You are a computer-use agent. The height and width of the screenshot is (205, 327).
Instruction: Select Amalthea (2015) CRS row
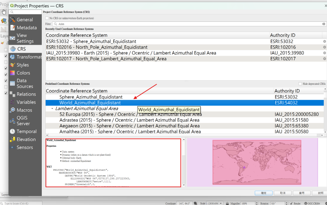(x=185, y=131)
